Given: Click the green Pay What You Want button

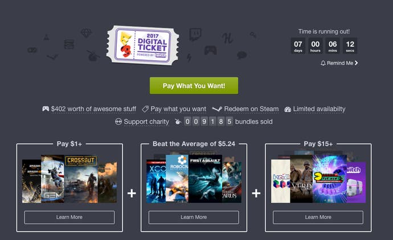Looking at the screenshot, I should click(x=194, y=86).
